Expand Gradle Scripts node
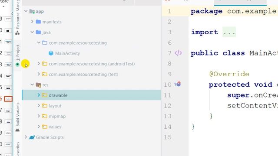Image resolution: width=278 pixels, height=156 pixels. click(x=26, y=137)
